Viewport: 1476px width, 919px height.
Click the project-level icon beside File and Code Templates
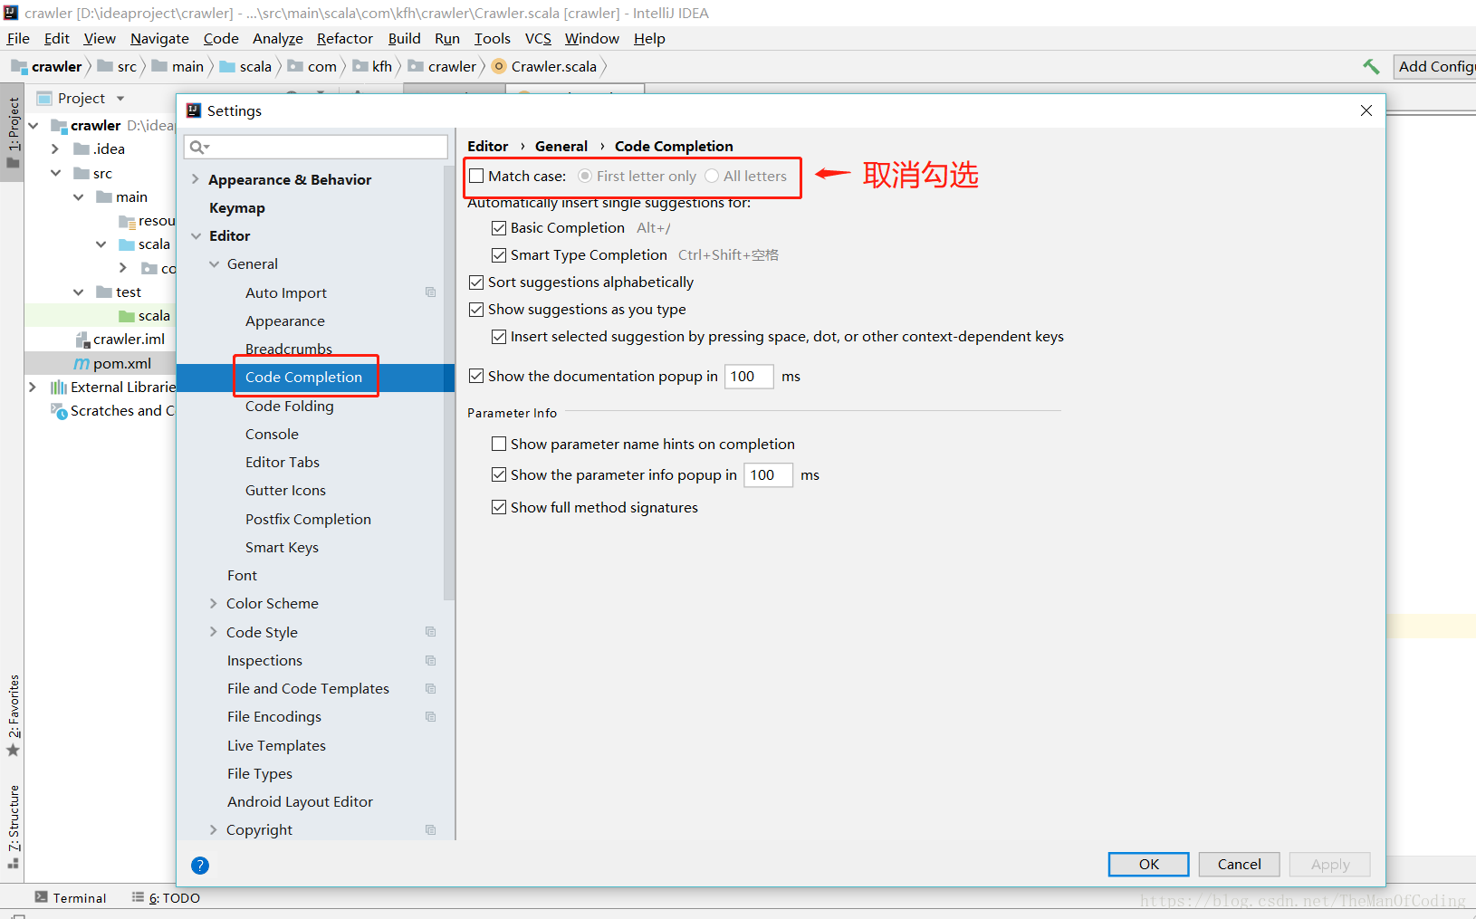431,688
